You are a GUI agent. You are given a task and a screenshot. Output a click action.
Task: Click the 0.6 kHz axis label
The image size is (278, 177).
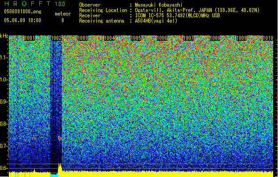coord(4,168)
